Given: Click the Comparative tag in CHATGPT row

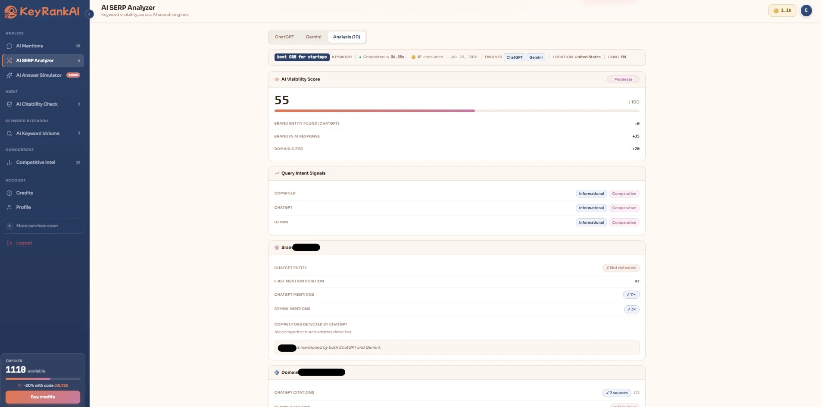Looking at the screenshot, I should click(x=624, y=208).
